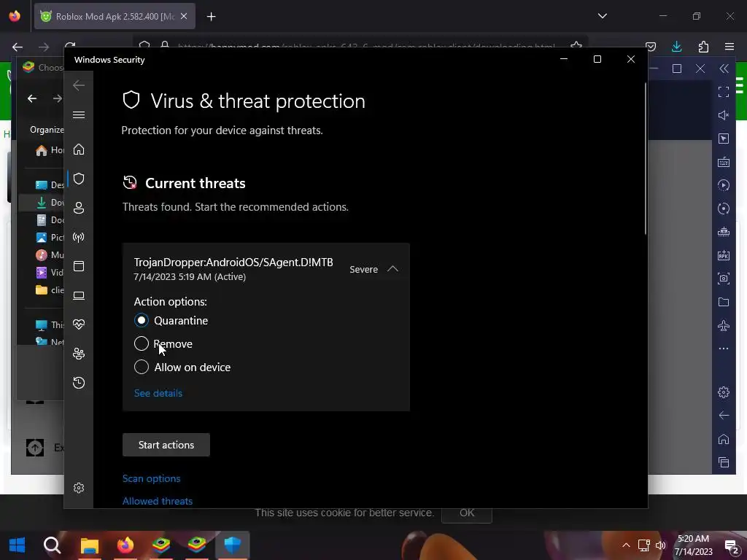
Task: Select This PC in file dialog tree
Action: point(50,324)
